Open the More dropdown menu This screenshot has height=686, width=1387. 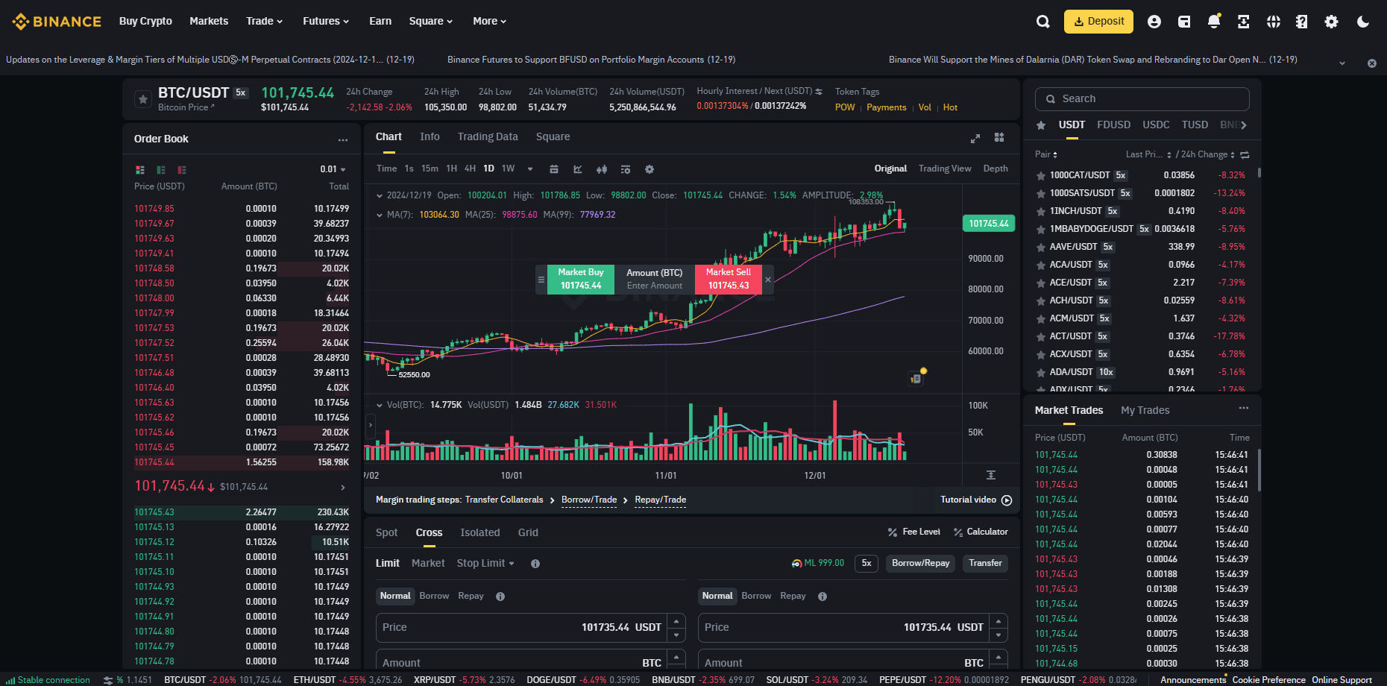(489, 21)
